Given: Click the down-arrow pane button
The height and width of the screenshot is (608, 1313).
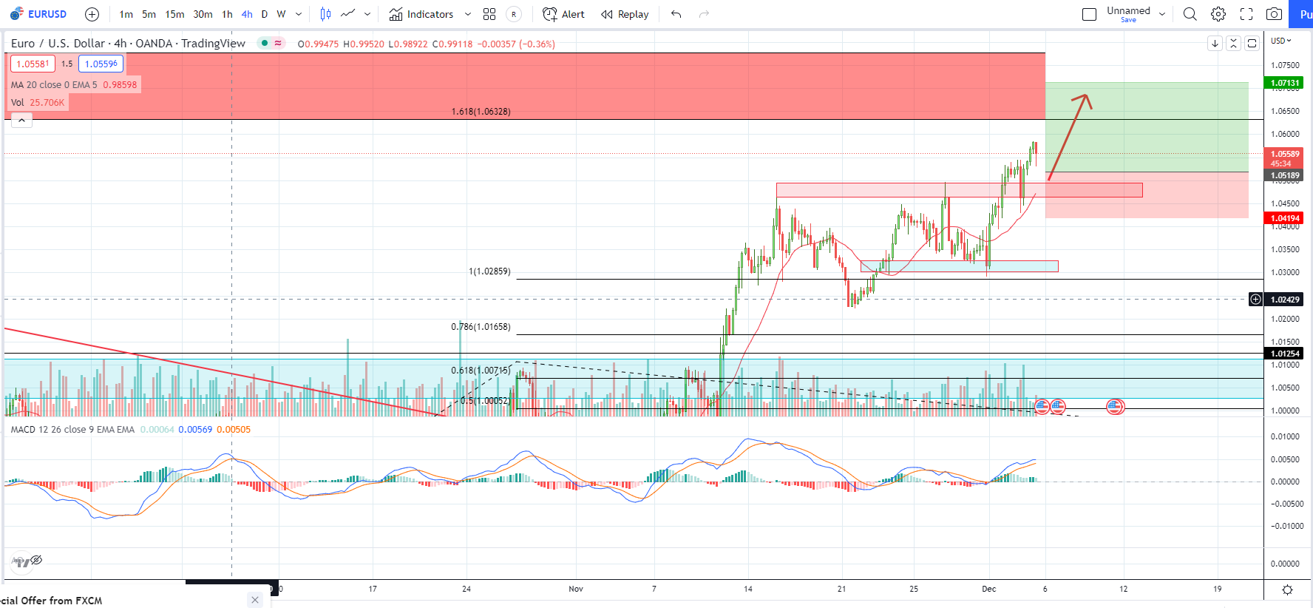Looking at the screenshot, I should point(1215,43).
